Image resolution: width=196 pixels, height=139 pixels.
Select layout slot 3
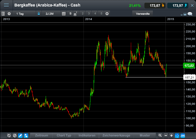(89, 14)
